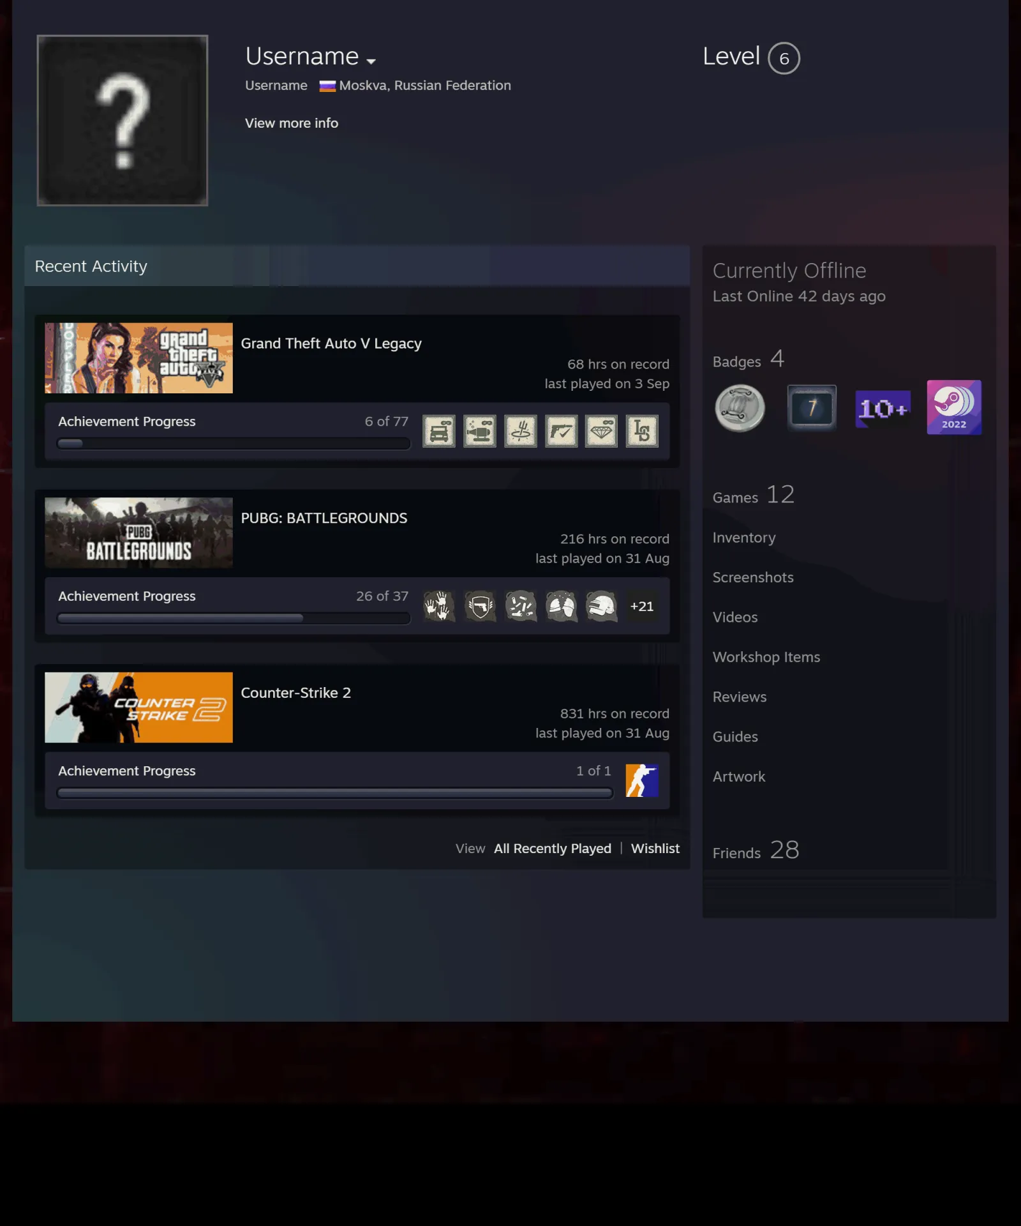
Task: Click the GTA V car achievement icon
Action: tap(439, 431)
